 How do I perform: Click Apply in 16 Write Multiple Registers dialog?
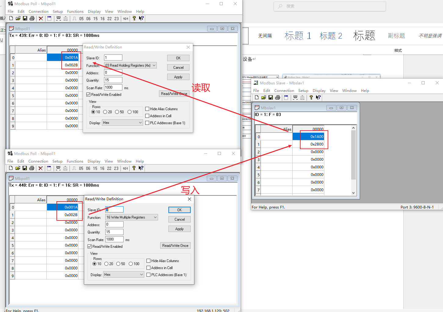(179, 229)
